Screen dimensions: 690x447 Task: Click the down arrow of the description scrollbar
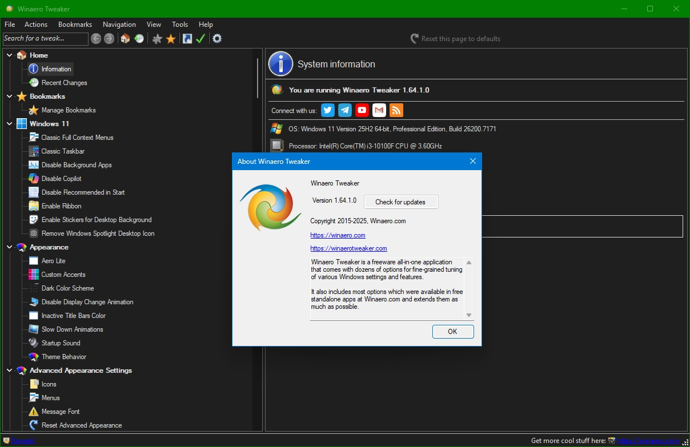tap(469, 315)
